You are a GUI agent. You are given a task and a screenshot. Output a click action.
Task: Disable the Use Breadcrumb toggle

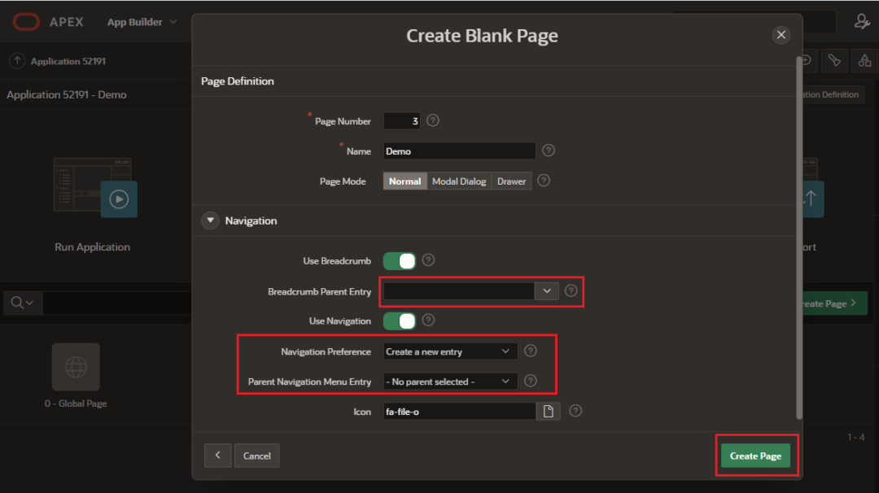[x=399, y=260]
